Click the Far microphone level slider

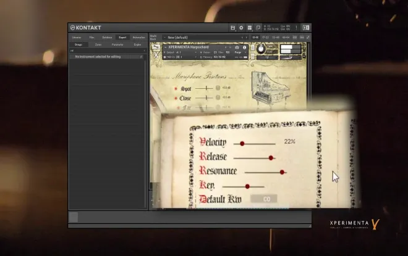pos(204,107)
